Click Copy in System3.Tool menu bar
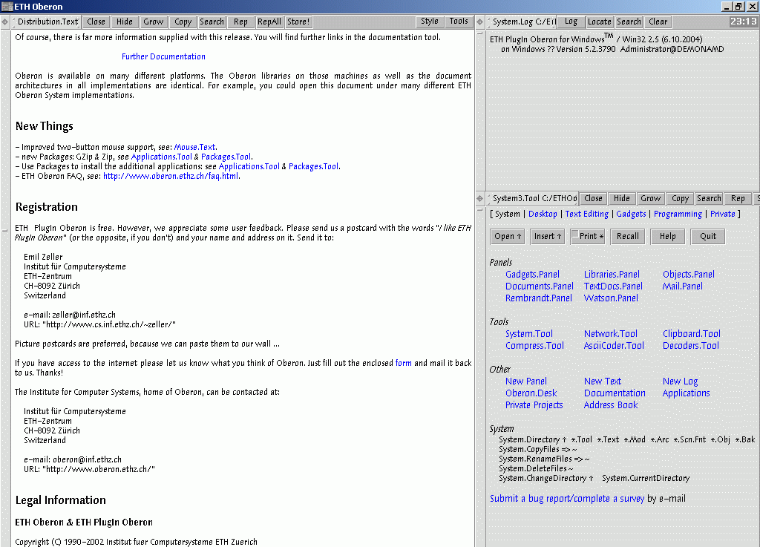 [680, 199]
